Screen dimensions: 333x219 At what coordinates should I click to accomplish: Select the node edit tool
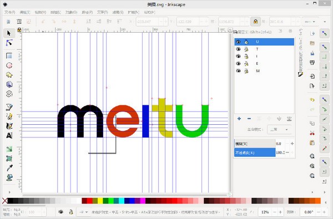pos(9,43)
